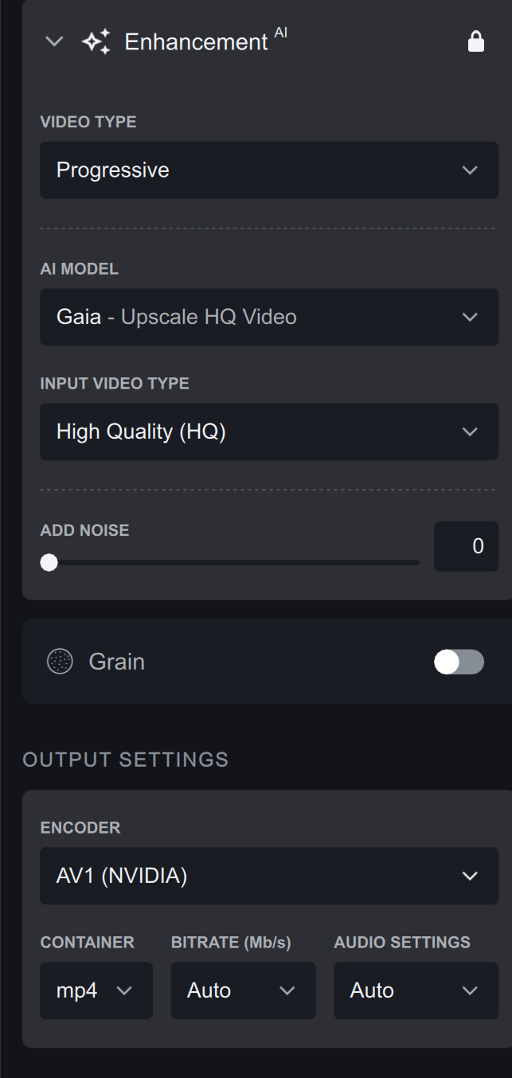
Task: Click the Grain label text
Action: click(x=116, y=662)
